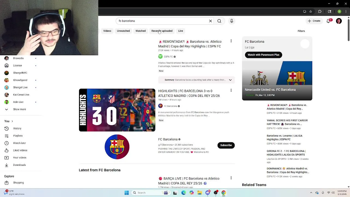This screenshot has height=197, width=350.
Task: Open BARÇA LIVE Barcelona vs Atletico title
Action: pos(189,181)
